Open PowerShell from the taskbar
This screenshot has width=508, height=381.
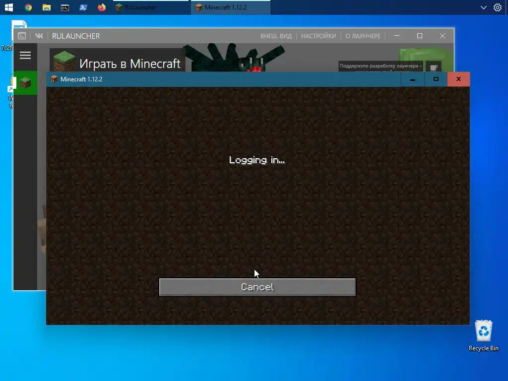[83, 7]
